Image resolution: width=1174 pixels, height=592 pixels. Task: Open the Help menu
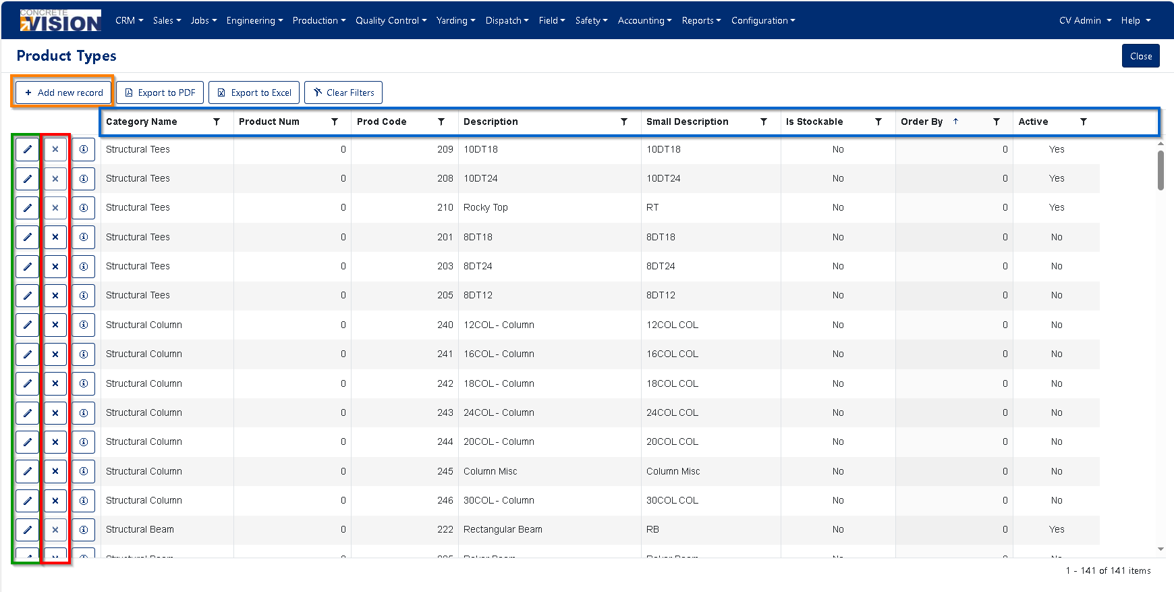(1136, 20)
